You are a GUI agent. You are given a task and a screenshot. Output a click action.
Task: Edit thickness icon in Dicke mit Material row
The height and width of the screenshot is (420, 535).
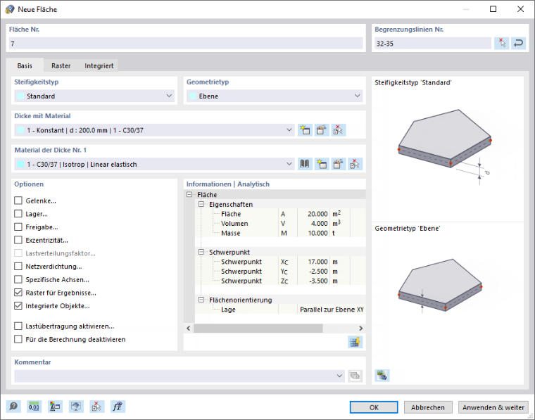tap(322, 130)
